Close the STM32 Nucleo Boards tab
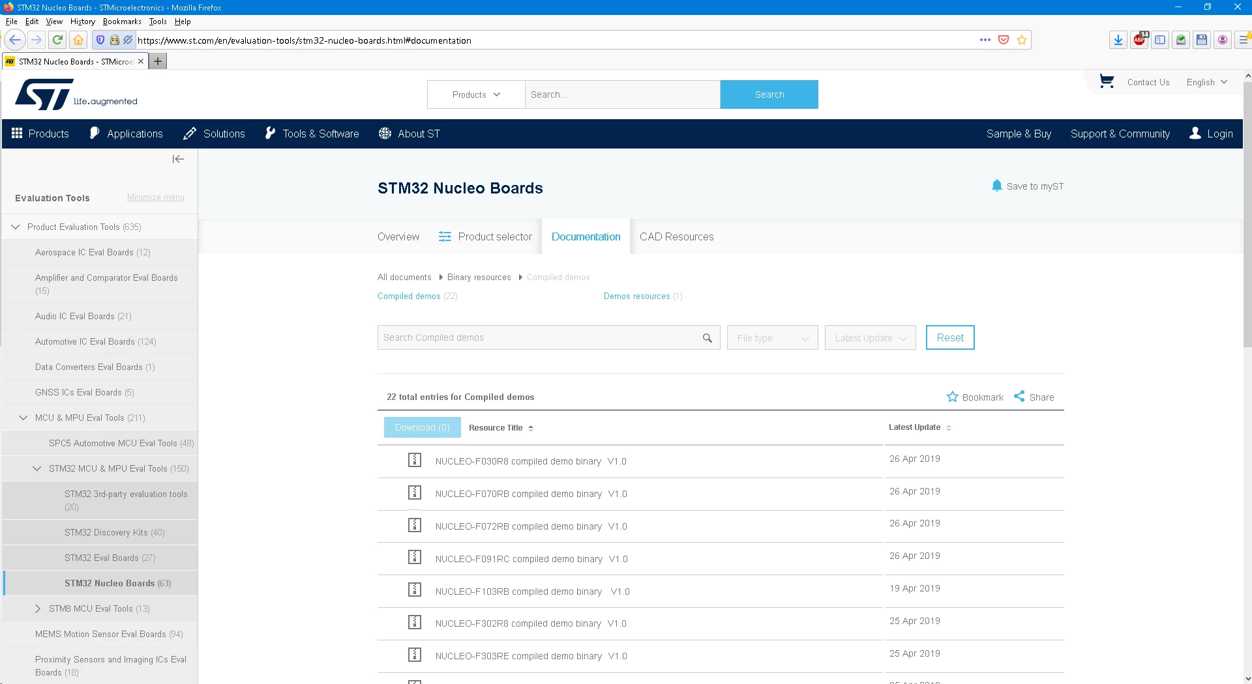 point(141,61)
